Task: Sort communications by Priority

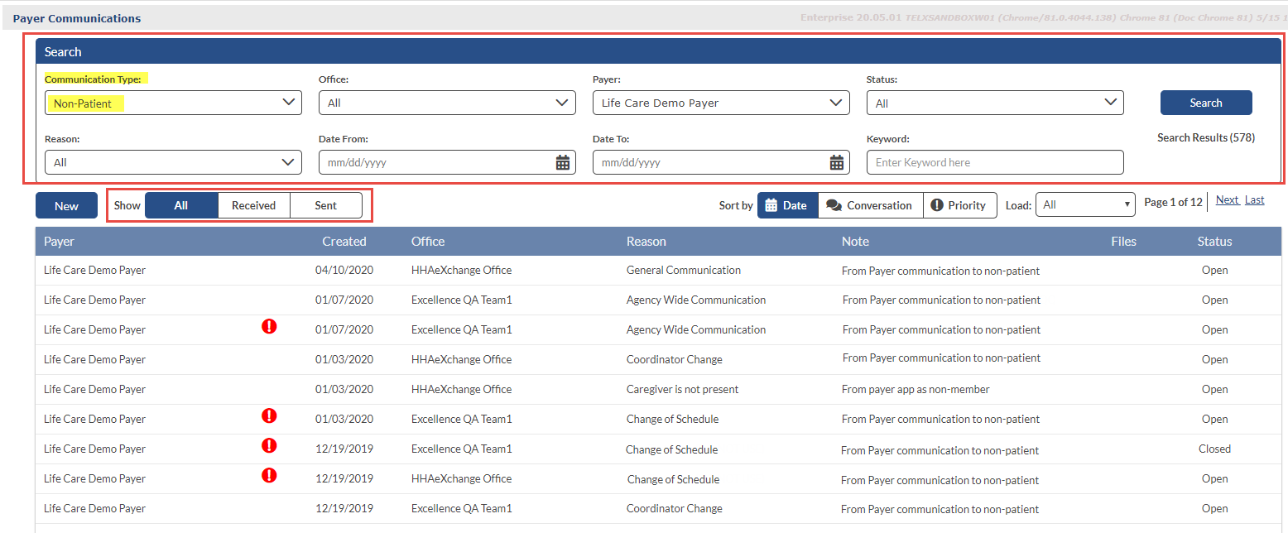Action: (x=959, y=205)
